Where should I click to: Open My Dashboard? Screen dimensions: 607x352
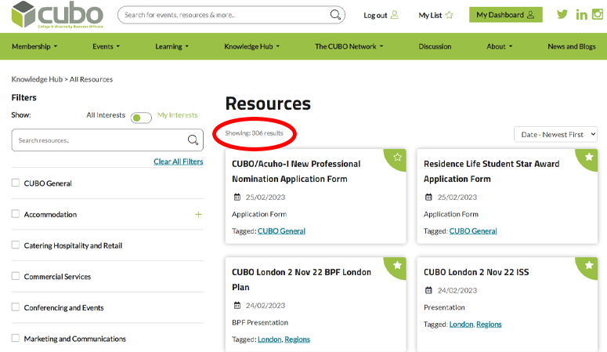coord(506,15)
